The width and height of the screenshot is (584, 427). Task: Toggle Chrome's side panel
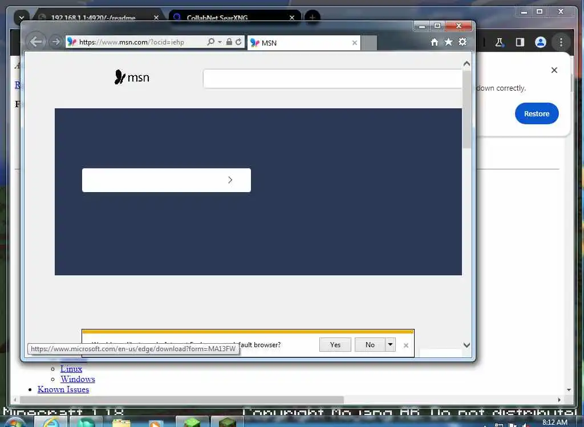point(520,42)
